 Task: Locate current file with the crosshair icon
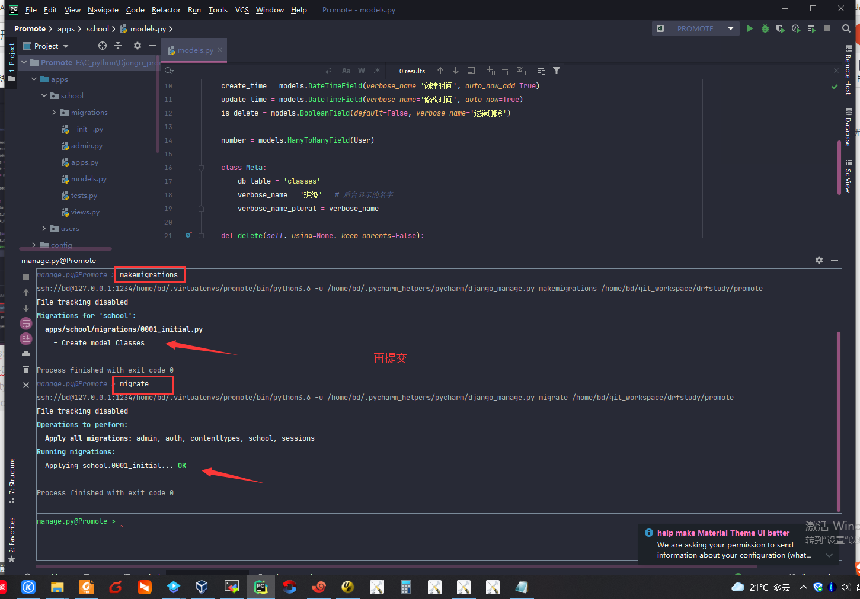(103, 46)
